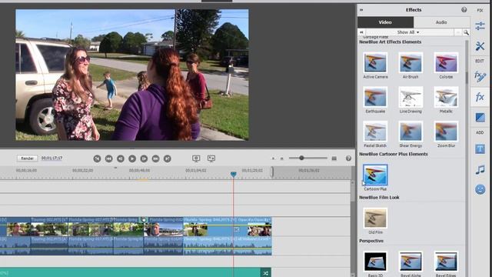Click the effects list scrollbar thumb
Viewport: 492px width, 277px height.
point(467,78)
